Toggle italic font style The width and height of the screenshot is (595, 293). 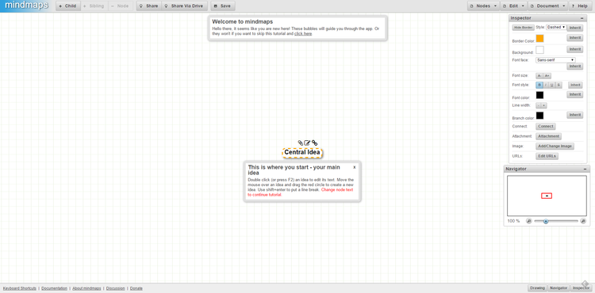[546, 86]
